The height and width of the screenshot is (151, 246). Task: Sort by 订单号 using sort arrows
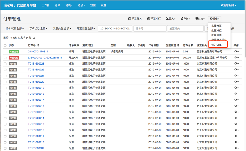click(38, 45)
